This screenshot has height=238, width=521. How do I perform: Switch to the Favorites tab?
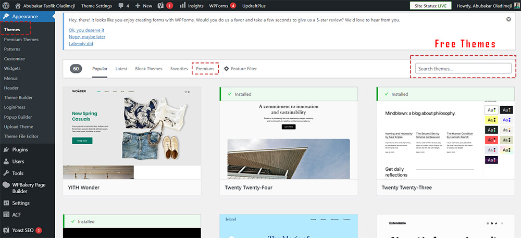[x=179, y=69]
